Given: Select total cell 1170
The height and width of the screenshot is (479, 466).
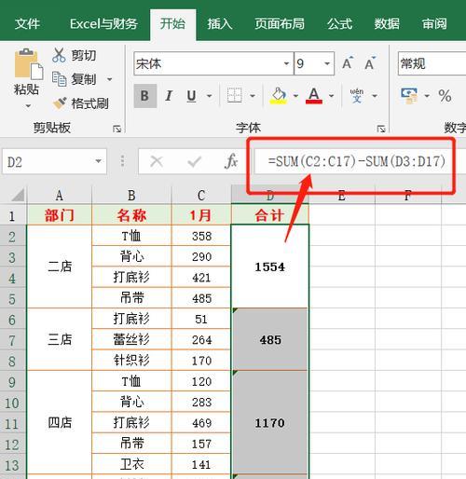Looking at the screenshot, I should pyautogui.click(x=270, y=422).
